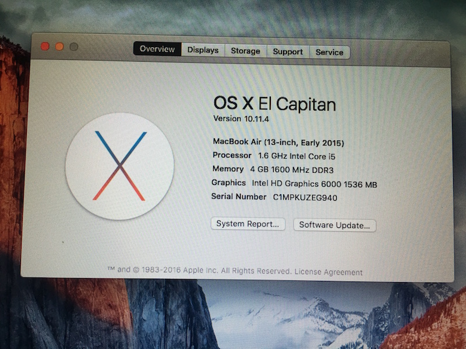Click the OS X El Capitan title

(x=274, y=104)
